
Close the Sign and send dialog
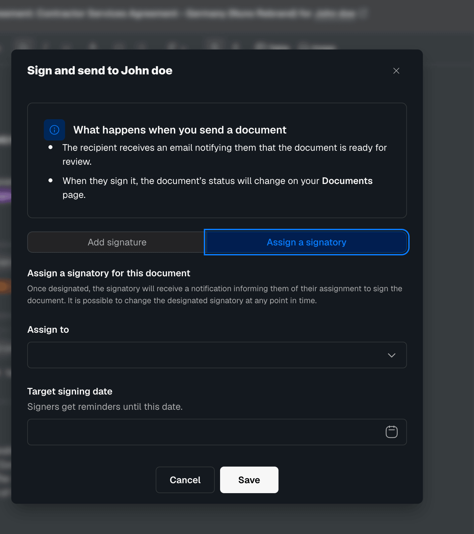[x=396, y=71]
